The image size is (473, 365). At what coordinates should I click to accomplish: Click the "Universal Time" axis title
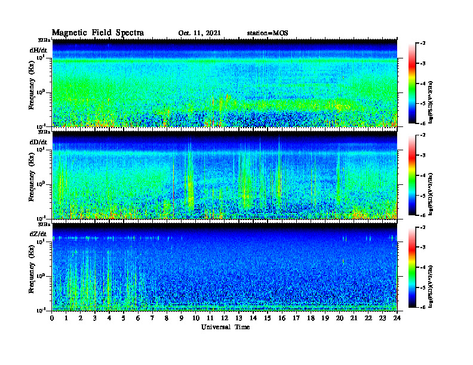(225, 327)
